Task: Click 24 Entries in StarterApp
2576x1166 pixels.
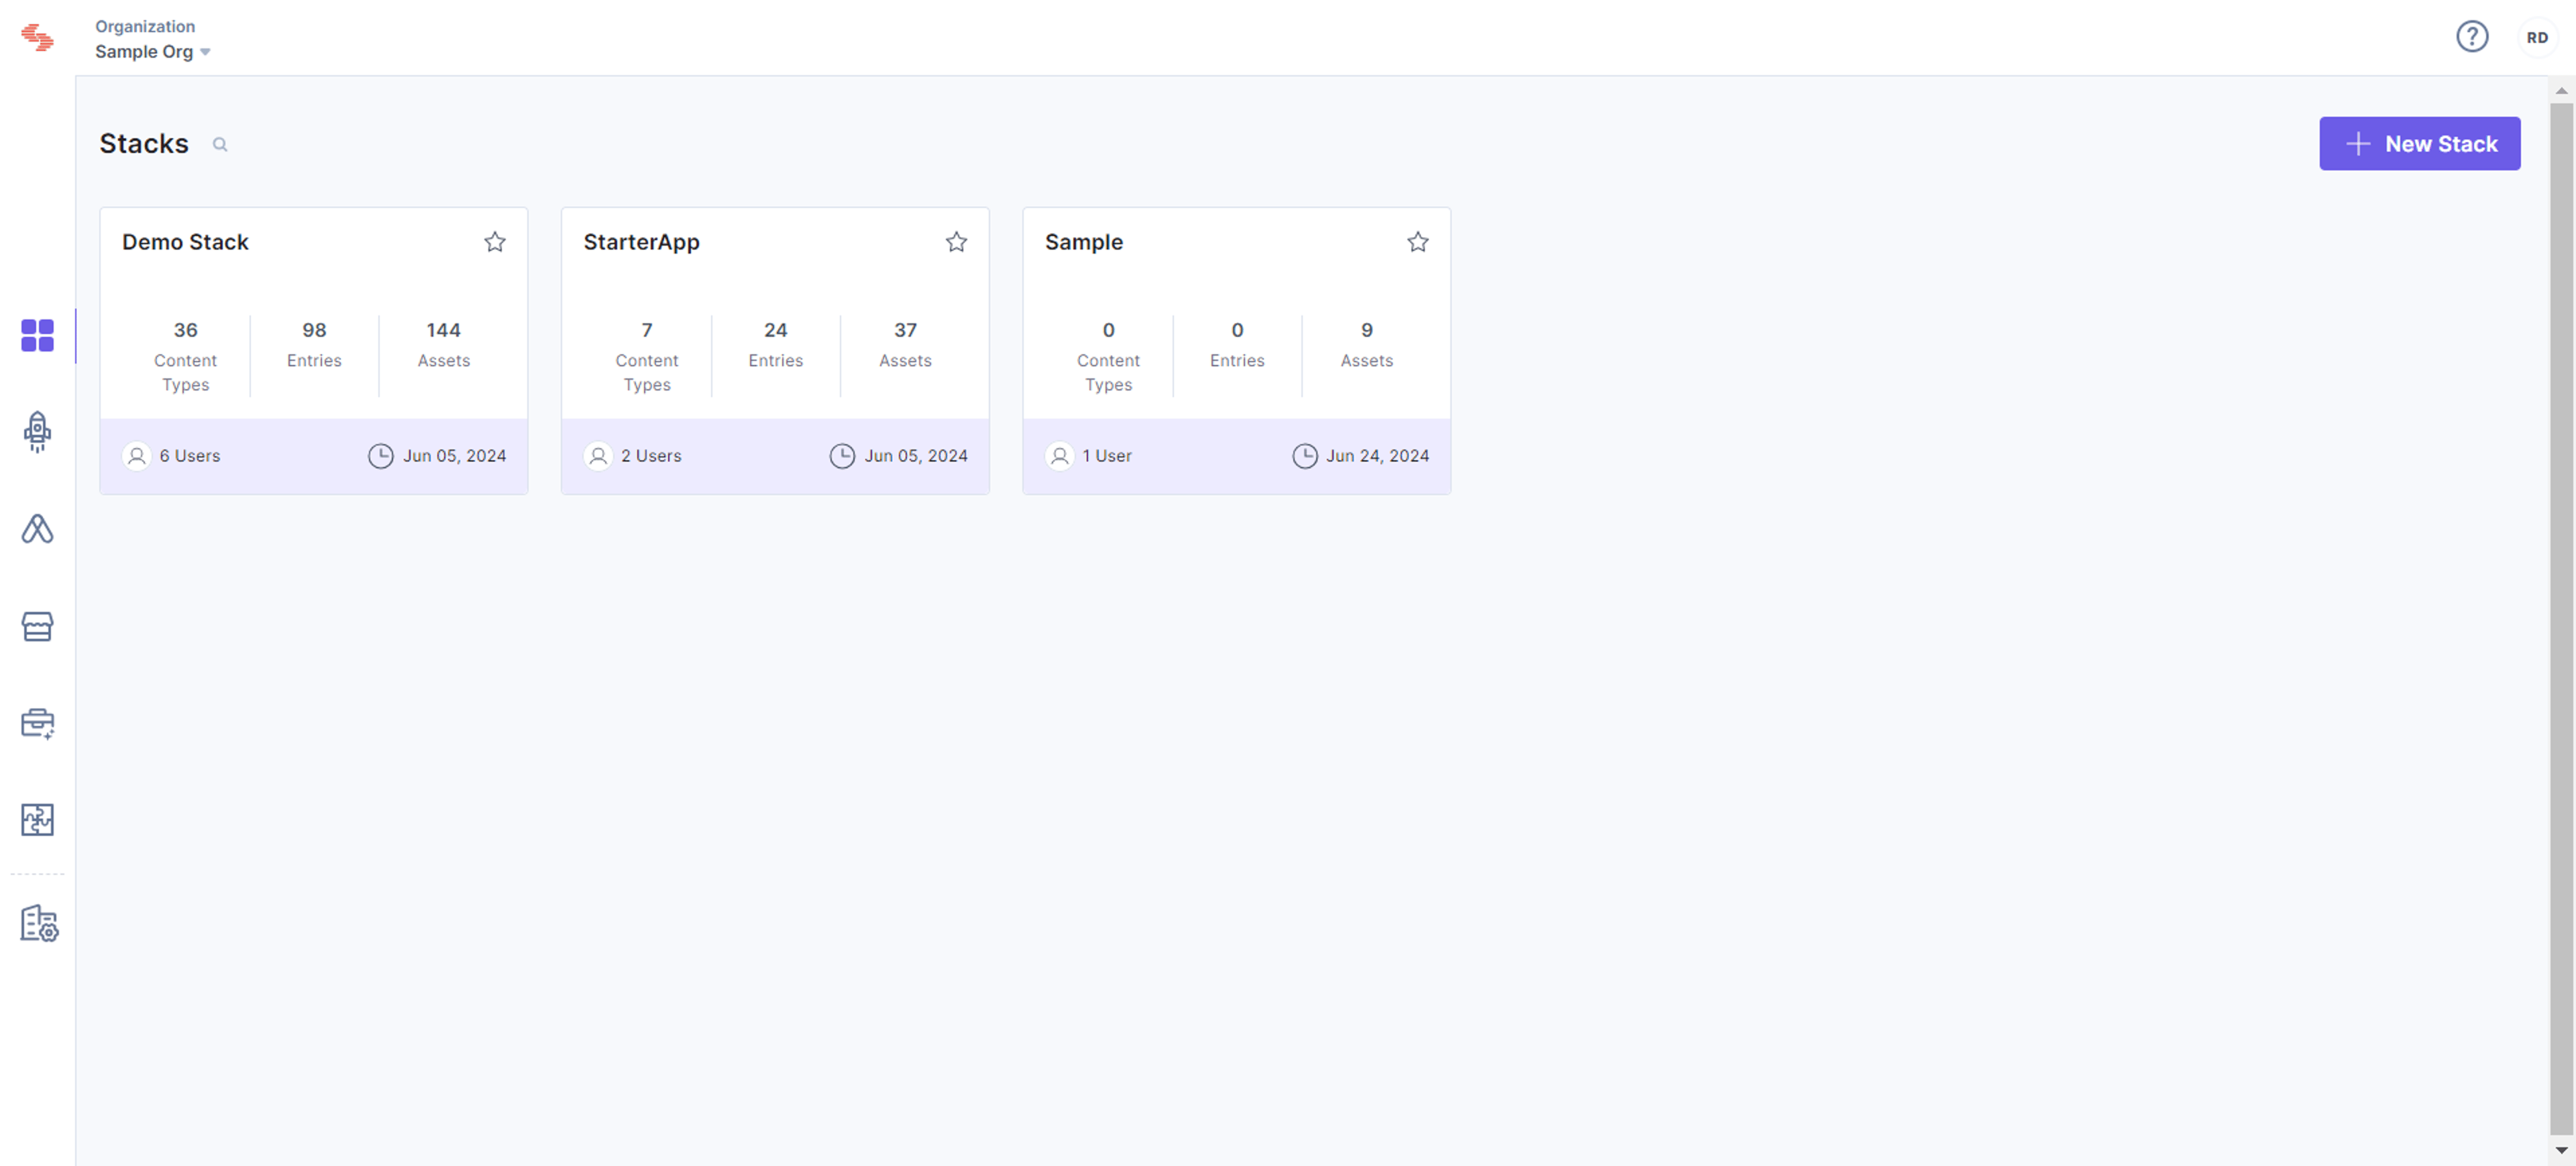Action: (775, 344)
